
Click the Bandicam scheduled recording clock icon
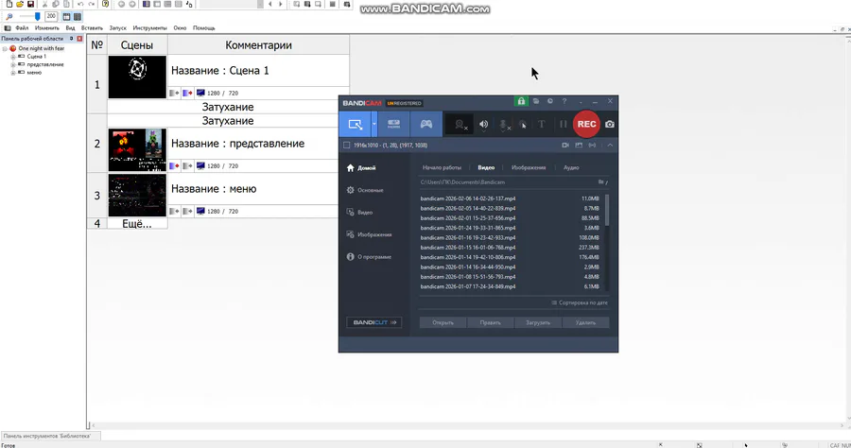tap(549, 101)
